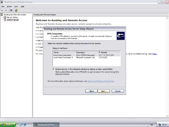Click the Welcome to Routing and Remote Access heading

62,20
